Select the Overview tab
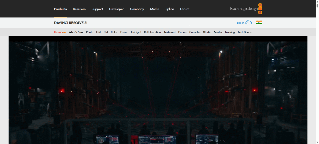The height and width of the screenshot is (144, 319). coord(60,32)
